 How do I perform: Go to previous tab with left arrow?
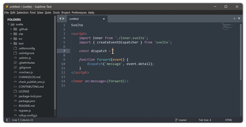pyautogui.click(x=60, y=19)
